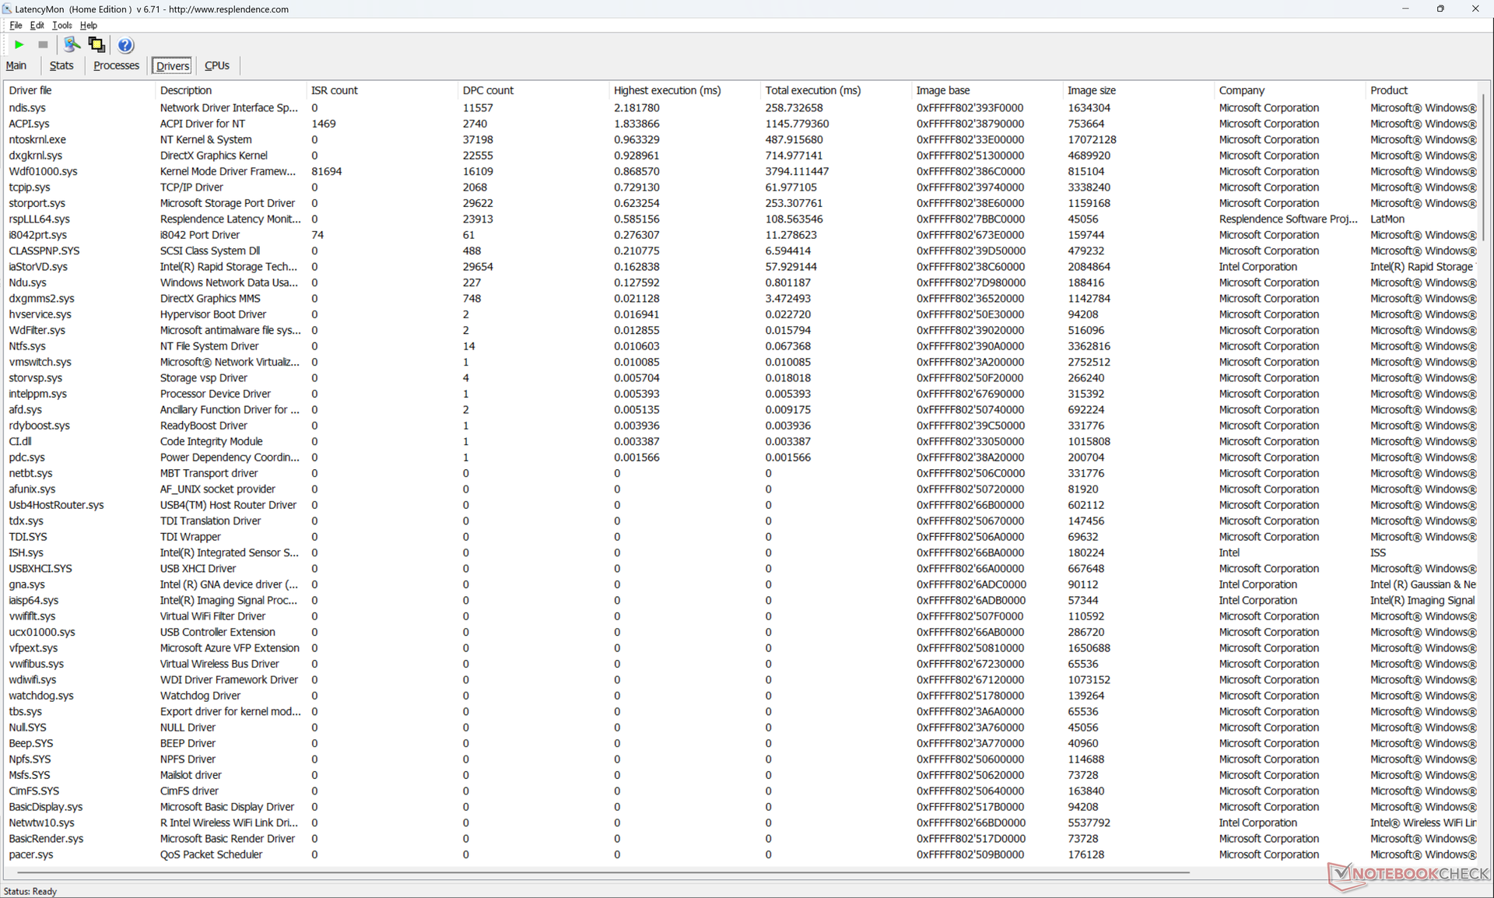Open the File menu
This screenshot has height=898, width=1494.
pyautogui.click(x=16, y=26)
